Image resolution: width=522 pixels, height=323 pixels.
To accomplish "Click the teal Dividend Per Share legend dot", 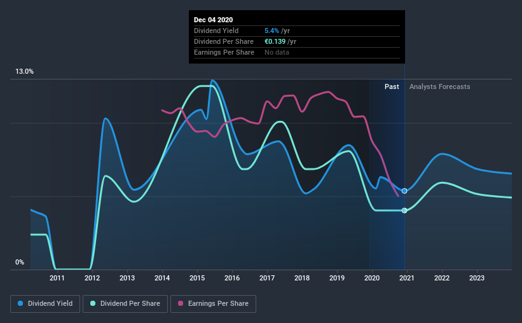I will (x=93, y=303).
